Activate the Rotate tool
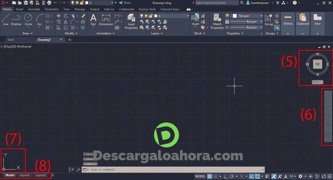 pos(66,16)
